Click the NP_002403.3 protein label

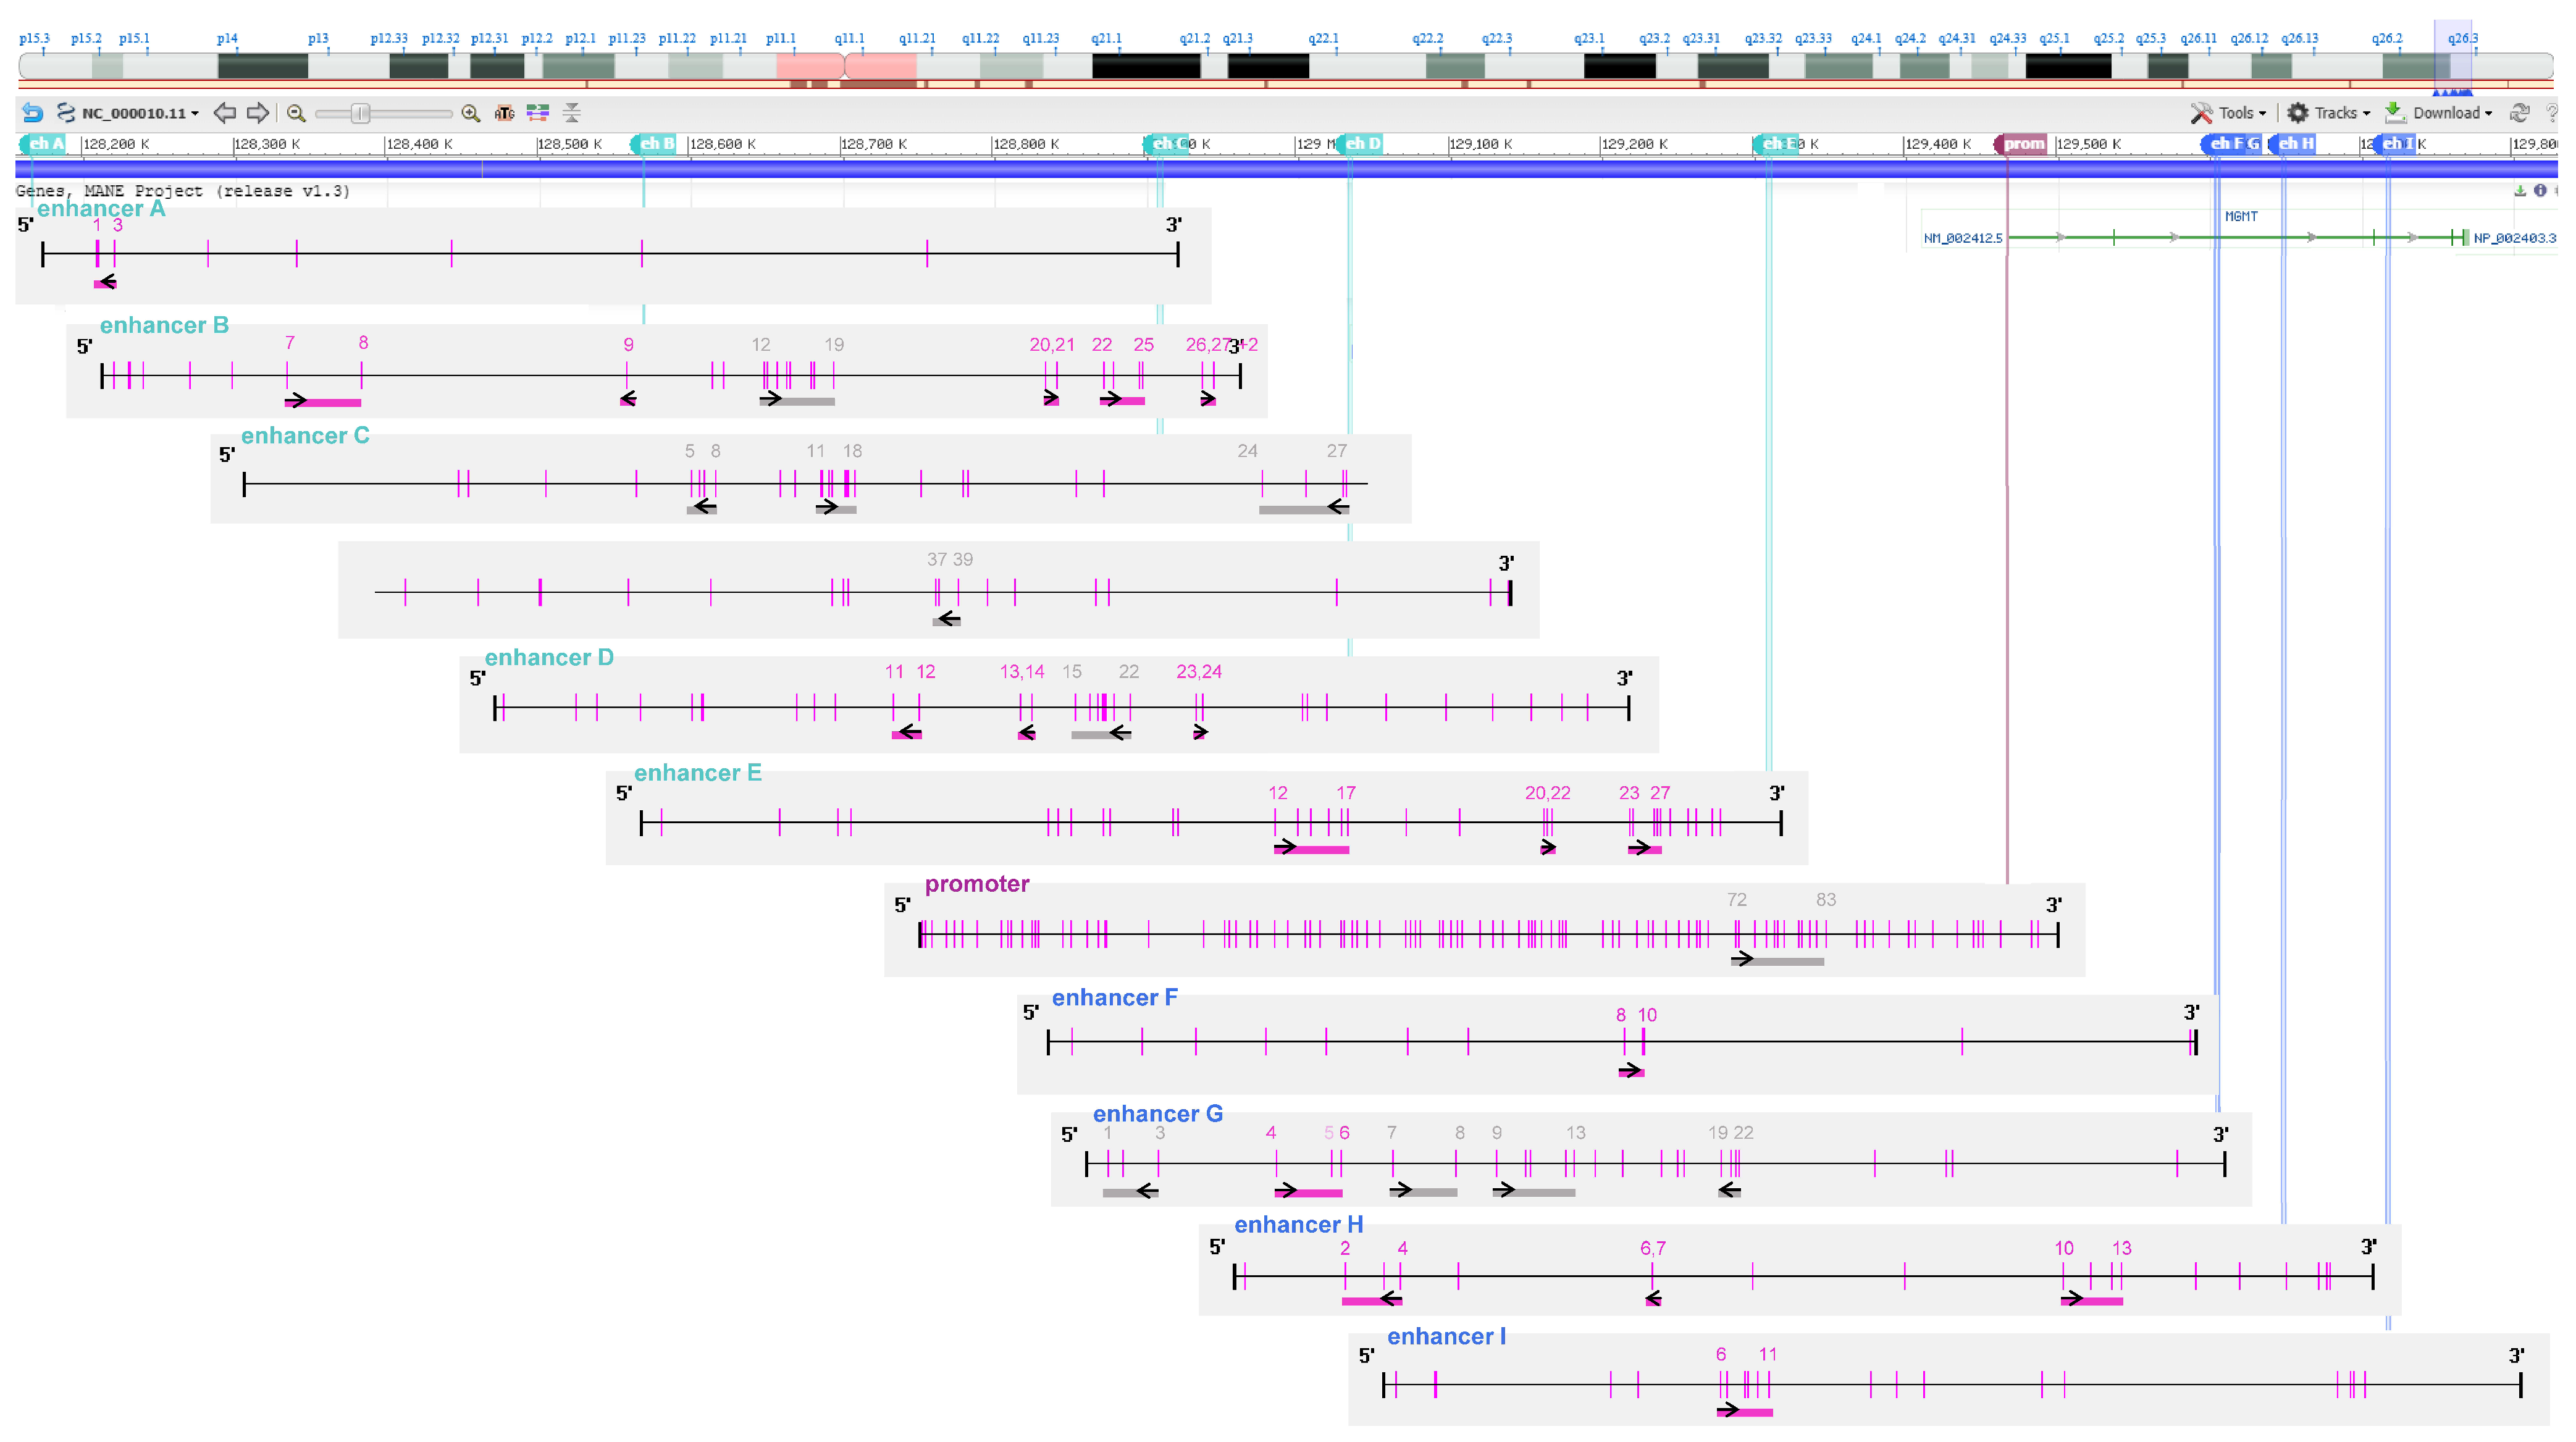tap(2514, 238)
